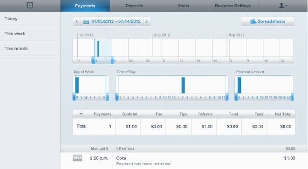
Task: Click the 2:20 p.m. payment time
Action: point(99,158)
